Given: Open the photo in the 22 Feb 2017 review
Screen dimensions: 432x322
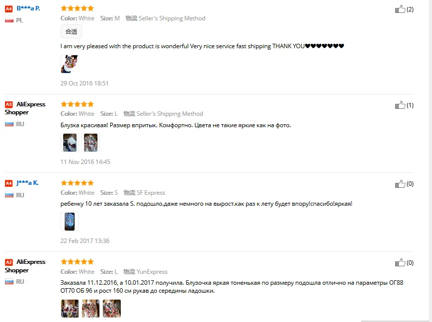Looking at the screenshot, I should [x=70, y=222].
